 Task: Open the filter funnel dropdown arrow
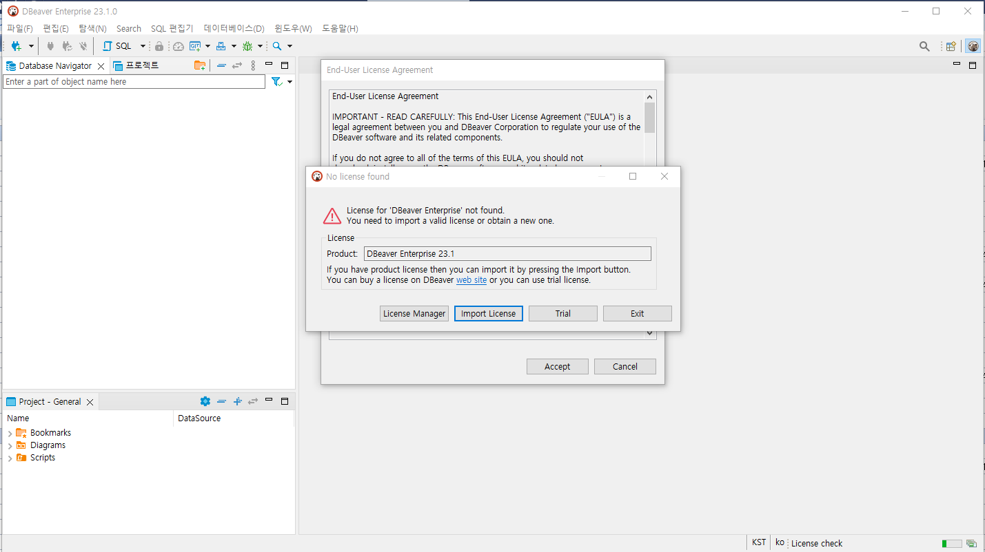point(290,82)
